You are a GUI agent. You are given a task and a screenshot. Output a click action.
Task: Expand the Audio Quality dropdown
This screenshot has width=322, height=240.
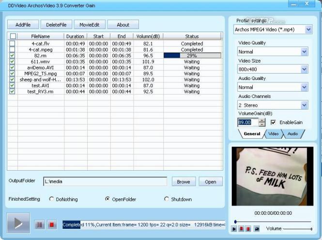pyautogui.click(x=305, y=87)
